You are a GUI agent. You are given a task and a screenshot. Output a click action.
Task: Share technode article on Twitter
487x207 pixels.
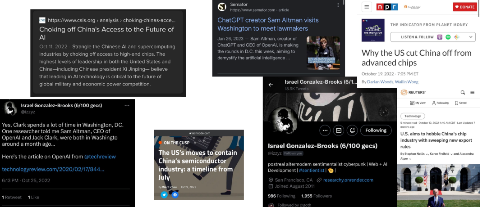click(164, 194)
